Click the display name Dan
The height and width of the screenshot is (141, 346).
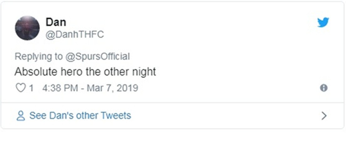point(56,22)
